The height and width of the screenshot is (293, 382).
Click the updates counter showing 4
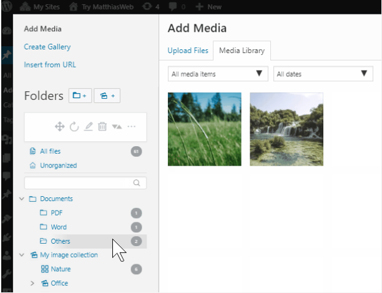(x=151, y=7)
